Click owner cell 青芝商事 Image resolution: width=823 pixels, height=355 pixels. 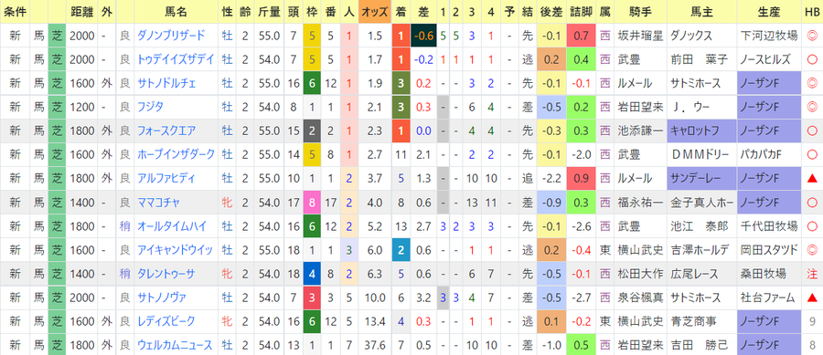[x=700, y=321]
